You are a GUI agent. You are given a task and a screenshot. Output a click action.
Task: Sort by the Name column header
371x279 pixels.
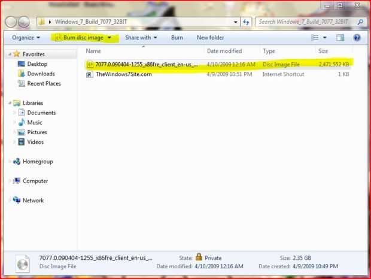pos(93,51)
